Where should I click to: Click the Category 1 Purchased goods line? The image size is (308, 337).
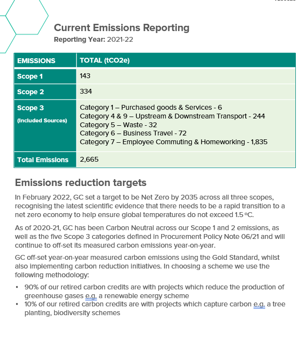coord(151,107)
